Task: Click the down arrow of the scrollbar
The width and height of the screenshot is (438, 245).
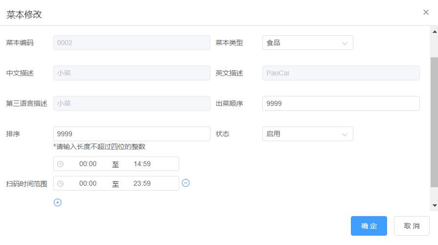Action: (434, 205)
